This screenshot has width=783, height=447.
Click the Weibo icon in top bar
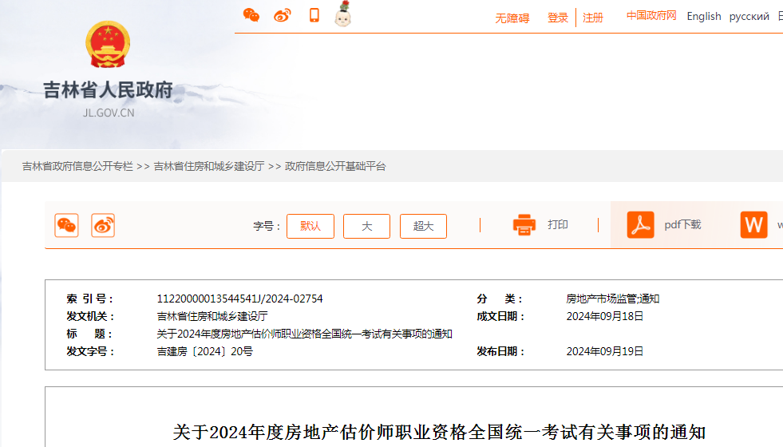[x=283, y=15]
